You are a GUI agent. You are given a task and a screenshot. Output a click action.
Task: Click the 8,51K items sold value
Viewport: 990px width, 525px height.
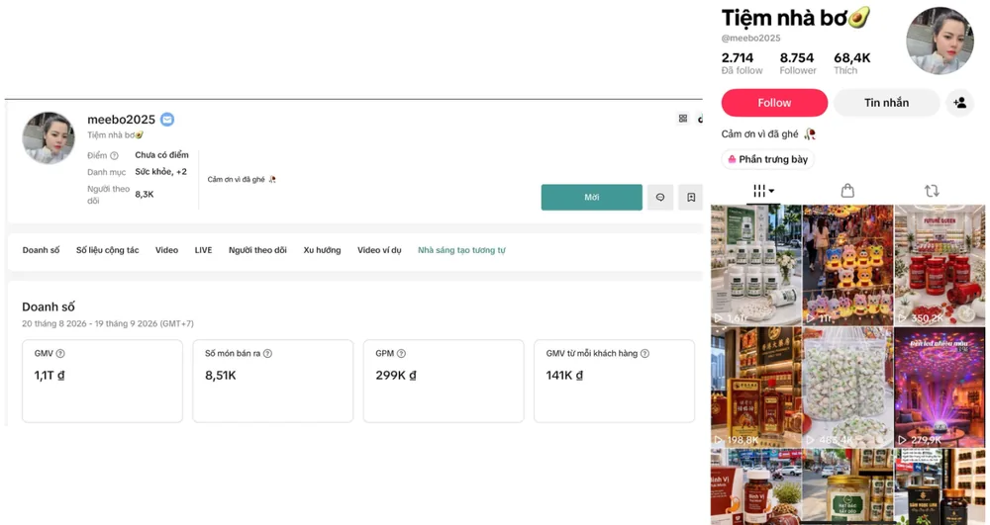[221, 375]
